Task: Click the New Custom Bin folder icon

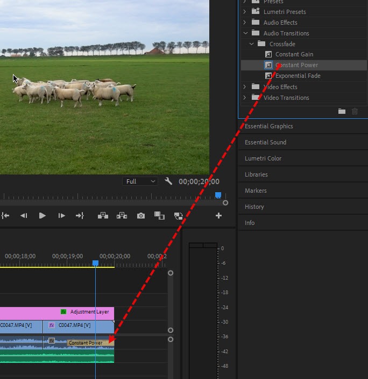Action: click(x=342, y=111)
